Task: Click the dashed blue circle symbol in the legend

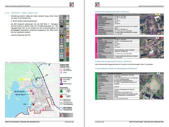Action: click(61, 109)
